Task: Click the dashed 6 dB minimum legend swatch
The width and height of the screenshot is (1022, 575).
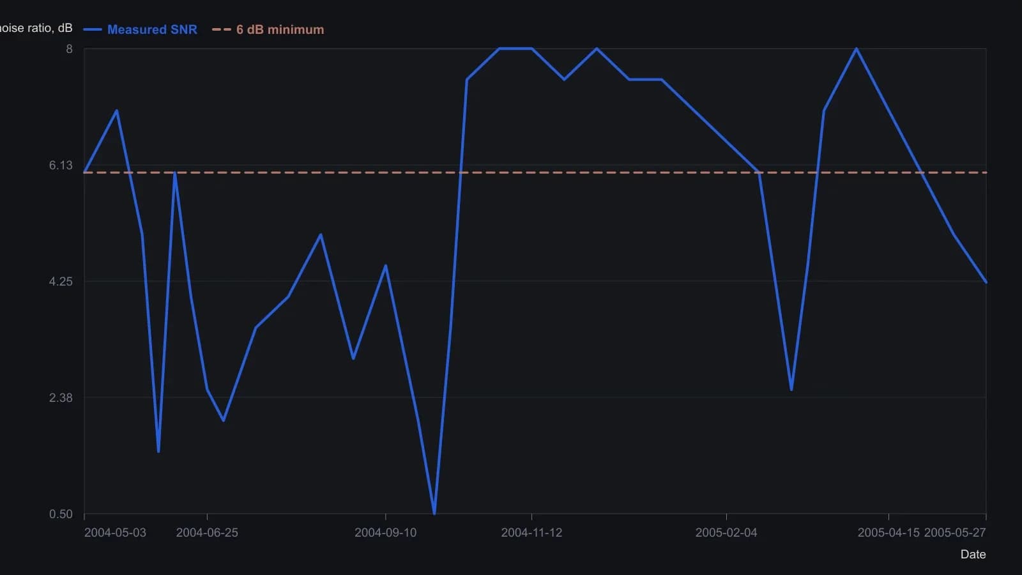Action: click(x=222, y=29)
